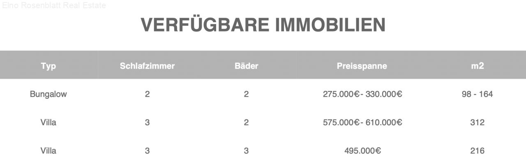Select the first 'Villa' type cell
The image size is (526, 167).
(x=48, y=122)
